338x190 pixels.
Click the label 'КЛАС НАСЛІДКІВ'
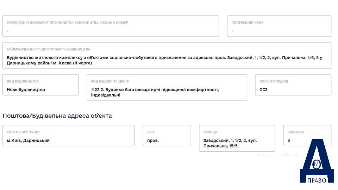(274, 81)
